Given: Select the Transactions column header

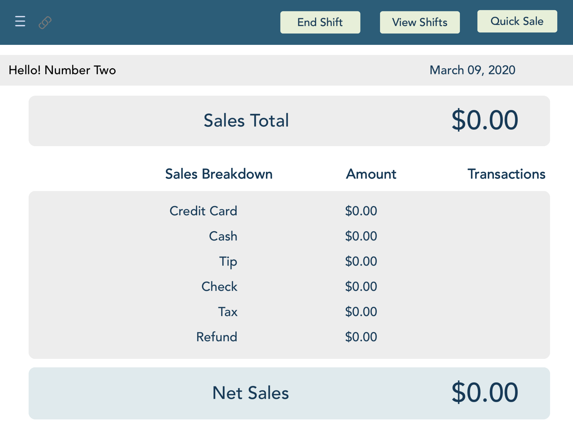Looking at the screenshot, I should click(507, 174).
